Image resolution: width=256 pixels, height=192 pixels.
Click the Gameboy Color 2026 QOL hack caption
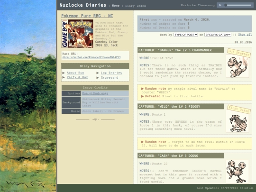tap(106, 44)
